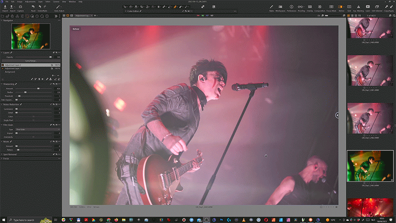Open the Windows Start button
The height and width of the screenshot is (223, 396).
tap(4, 220)
